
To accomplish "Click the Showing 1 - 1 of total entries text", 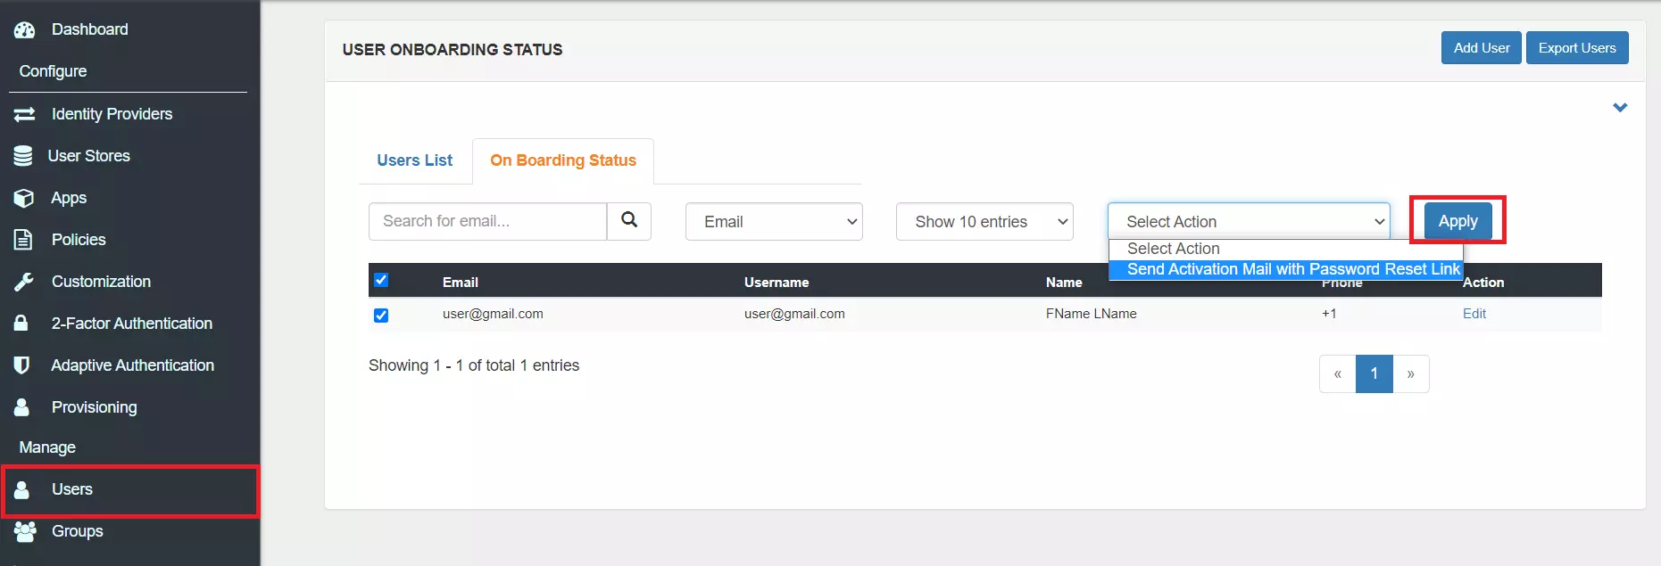I will coord(474,365).
